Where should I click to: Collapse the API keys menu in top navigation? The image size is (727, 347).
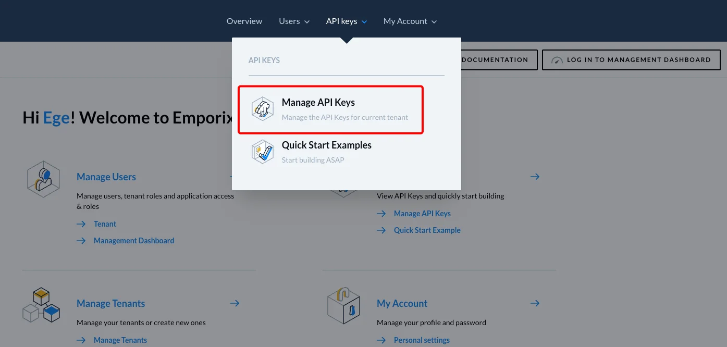coord(347,21)
